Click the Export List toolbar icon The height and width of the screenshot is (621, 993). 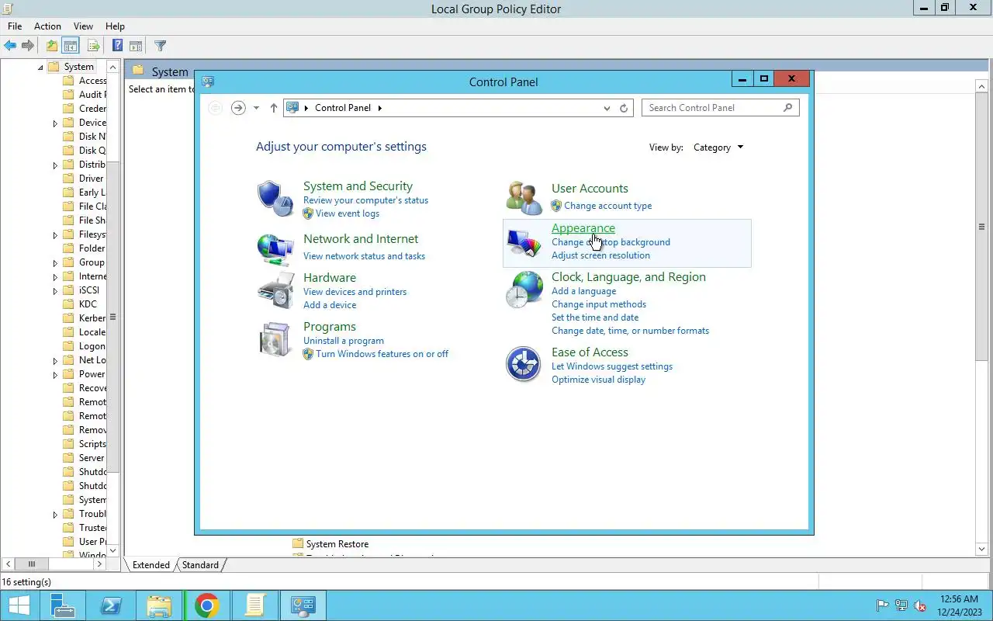(x=93, y=46)
